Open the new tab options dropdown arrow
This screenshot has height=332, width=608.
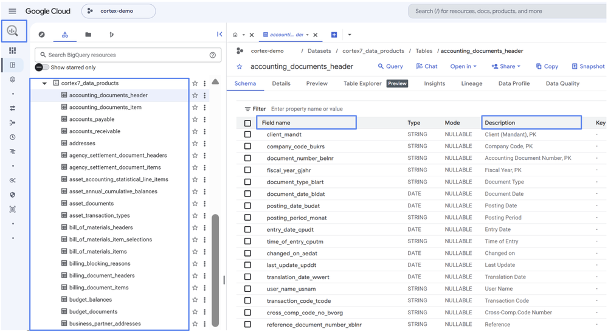350,35
